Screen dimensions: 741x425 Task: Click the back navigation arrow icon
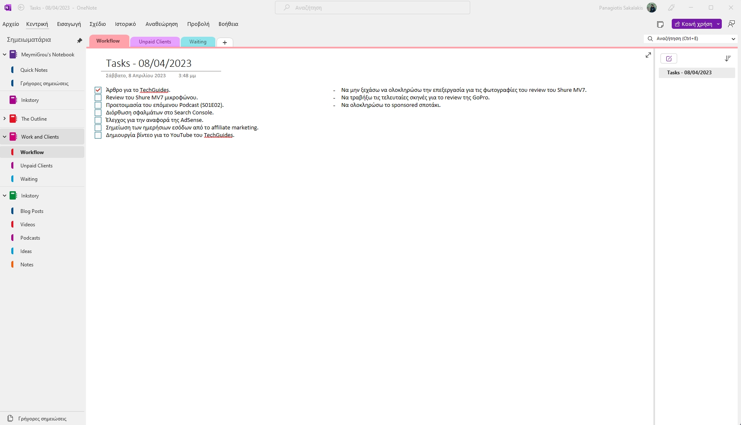click(x=21, y=8)
